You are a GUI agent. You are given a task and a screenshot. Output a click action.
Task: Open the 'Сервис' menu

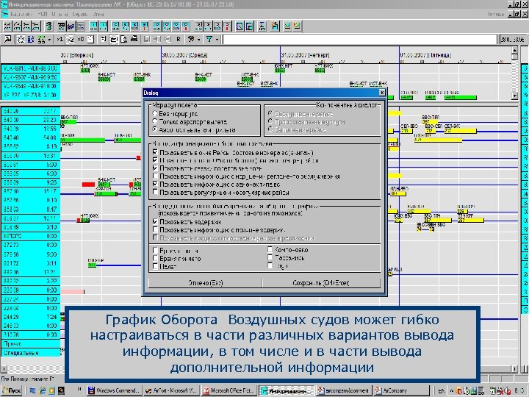tap(80, 14)
